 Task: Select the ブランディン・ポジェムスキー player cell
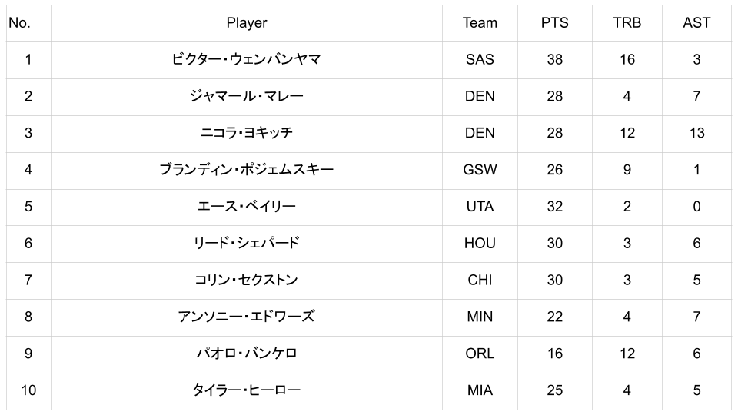click(246, 170)
